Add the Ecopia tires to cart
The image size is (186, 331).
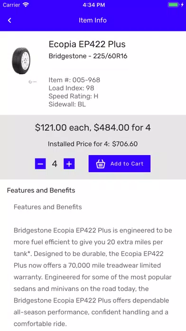coord(120,164)
